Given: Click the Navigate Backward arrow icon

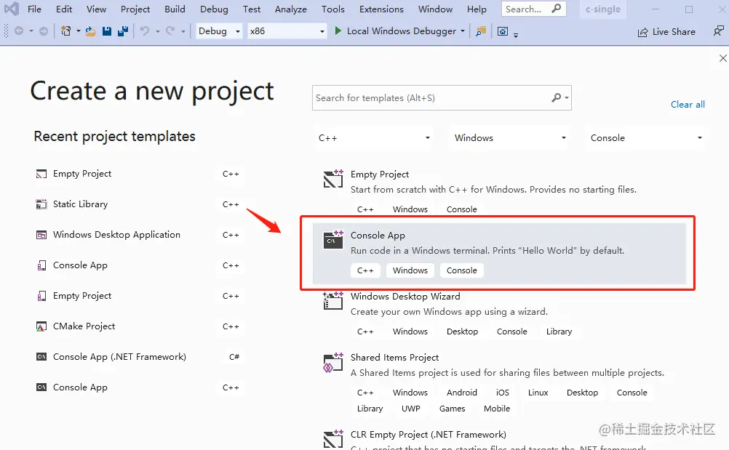Looking at the screenshot, I should pyautogui.click(x=19, y=31).
